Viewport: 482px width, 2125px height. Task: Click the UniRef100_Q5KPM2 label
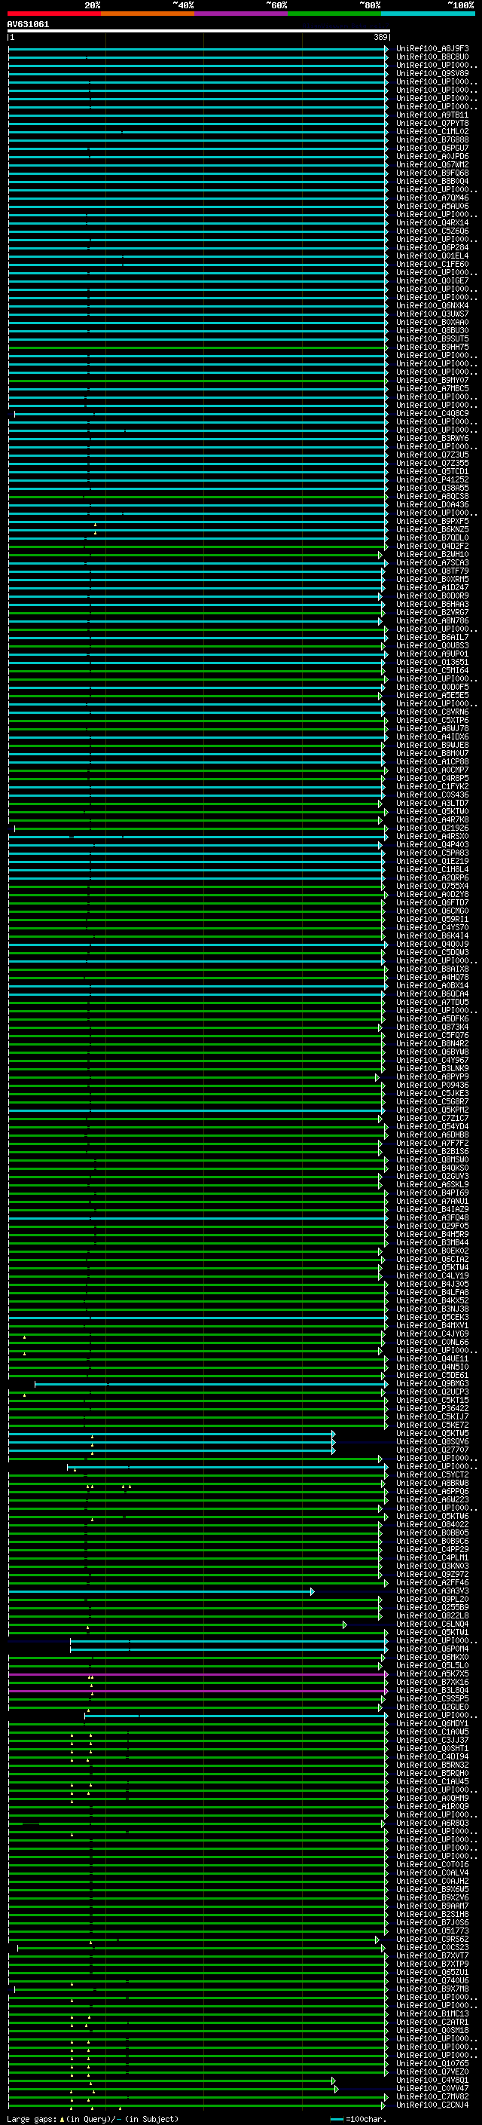click(x=432, y=1110)
